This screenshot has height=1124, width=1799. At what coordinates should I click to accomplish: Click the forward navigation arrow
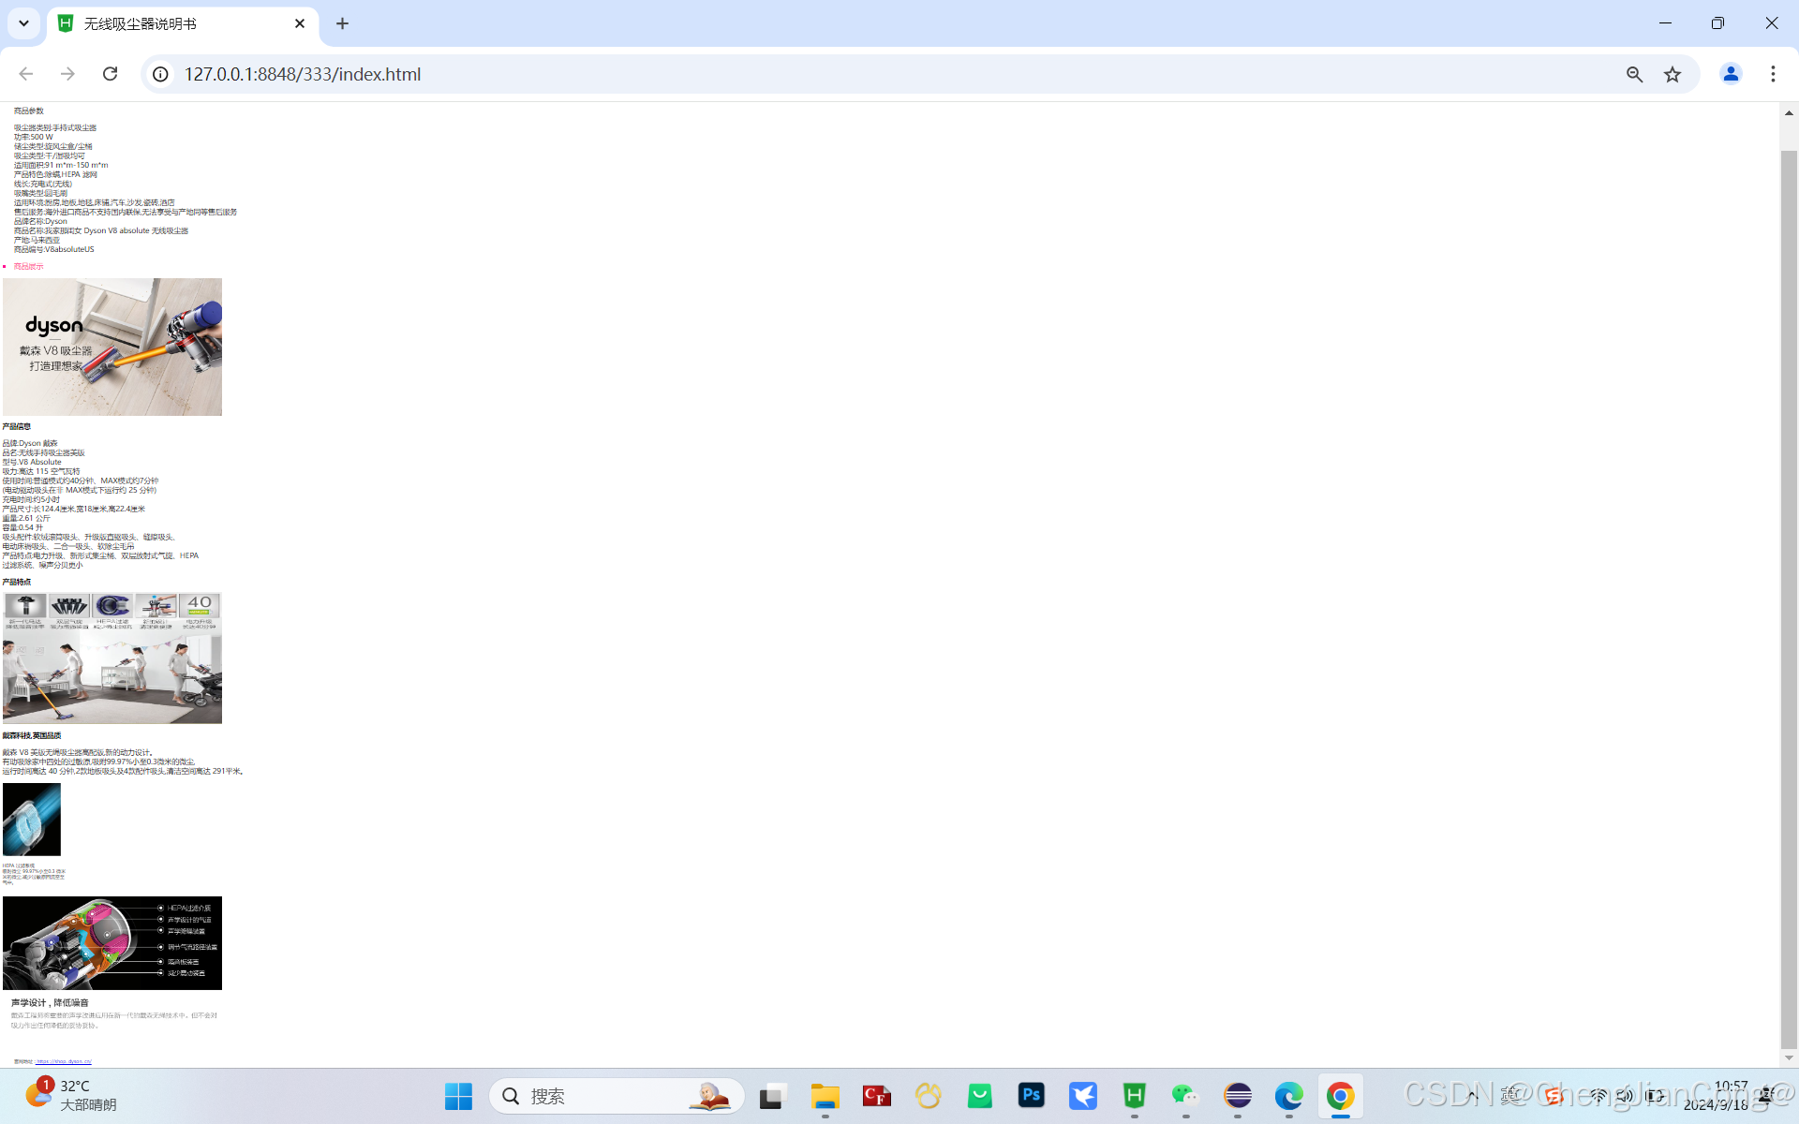pos(67,74)
